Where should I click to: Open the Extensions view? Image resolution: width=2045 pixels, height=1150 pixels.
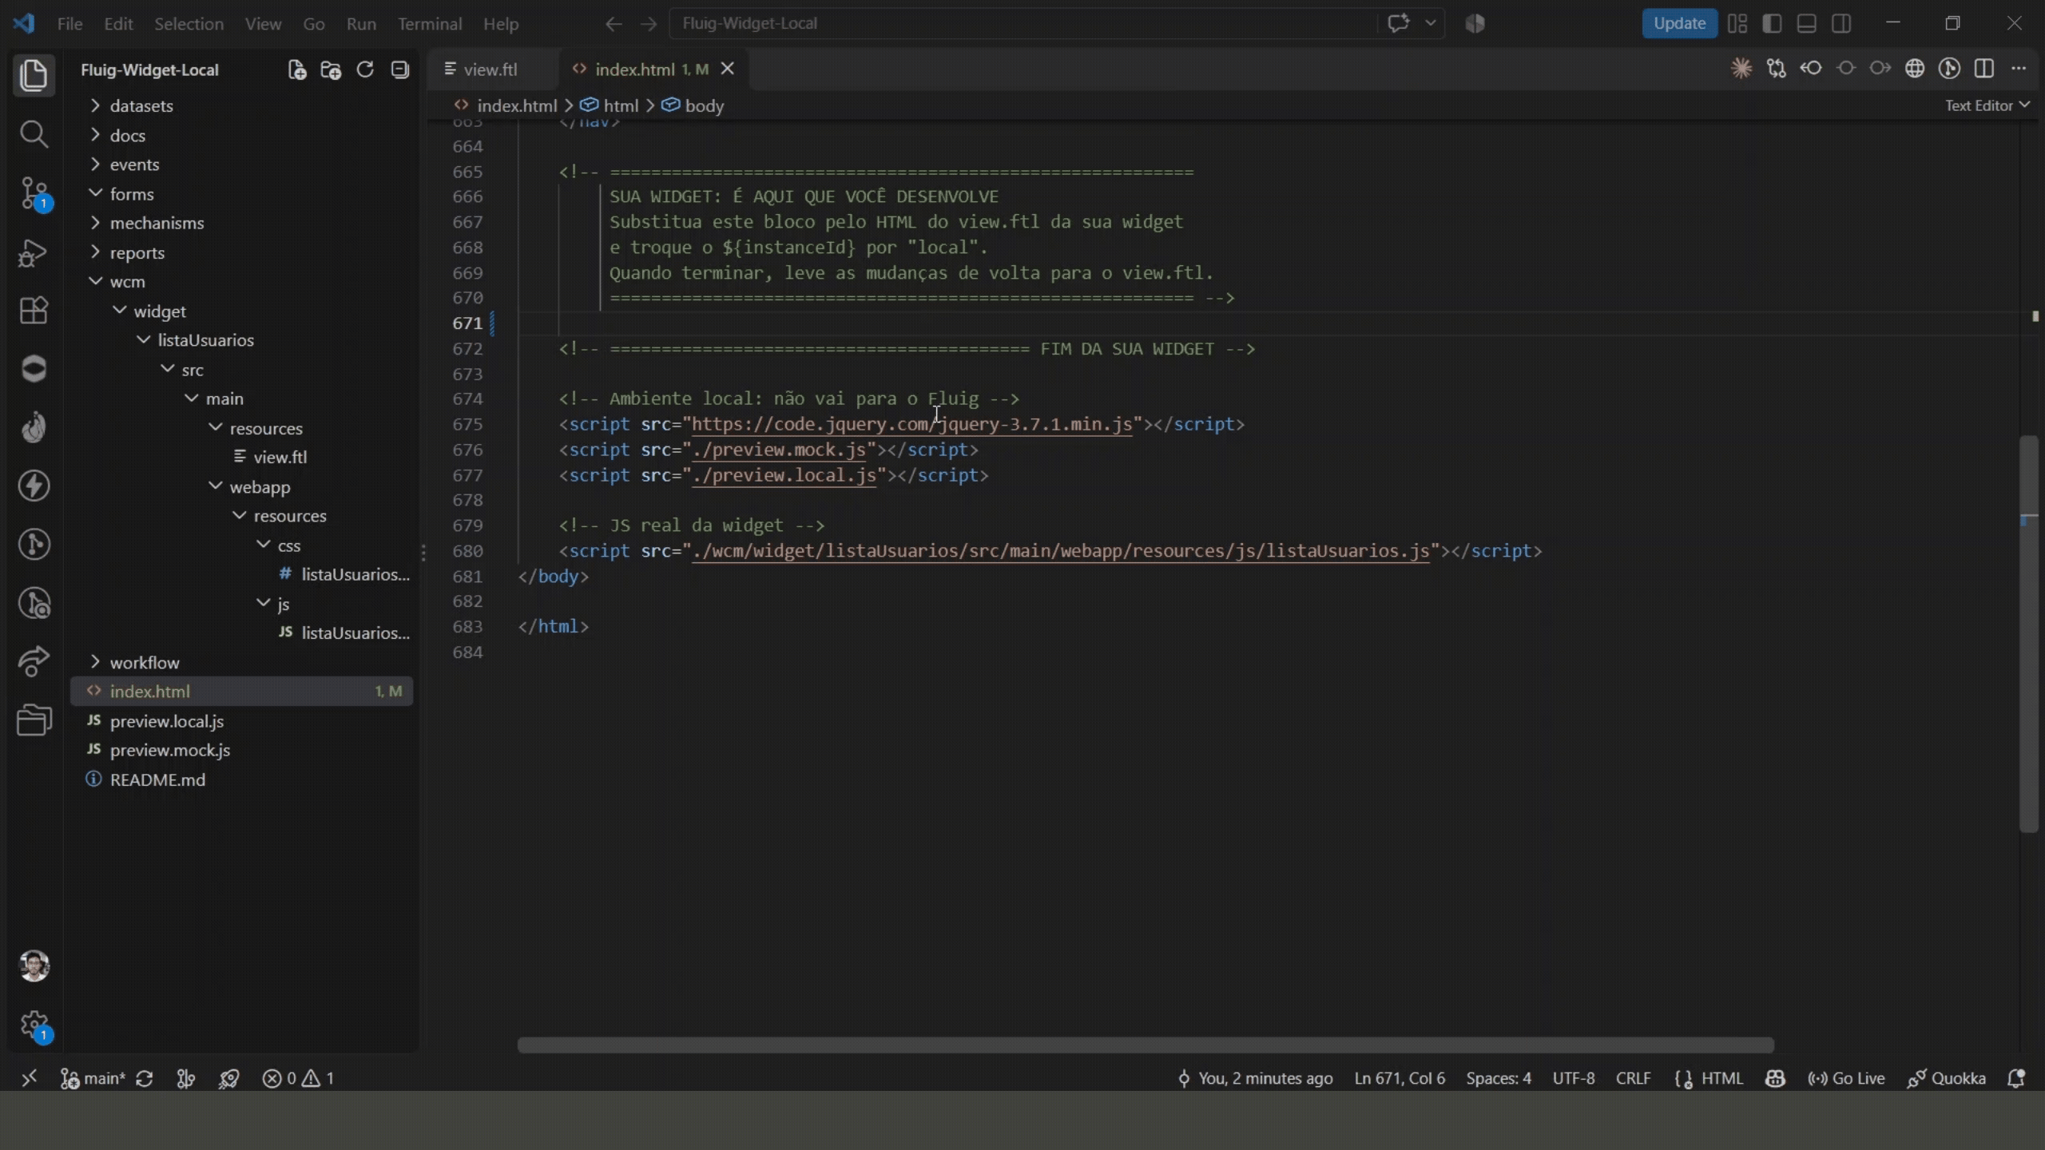pos(34,311)
